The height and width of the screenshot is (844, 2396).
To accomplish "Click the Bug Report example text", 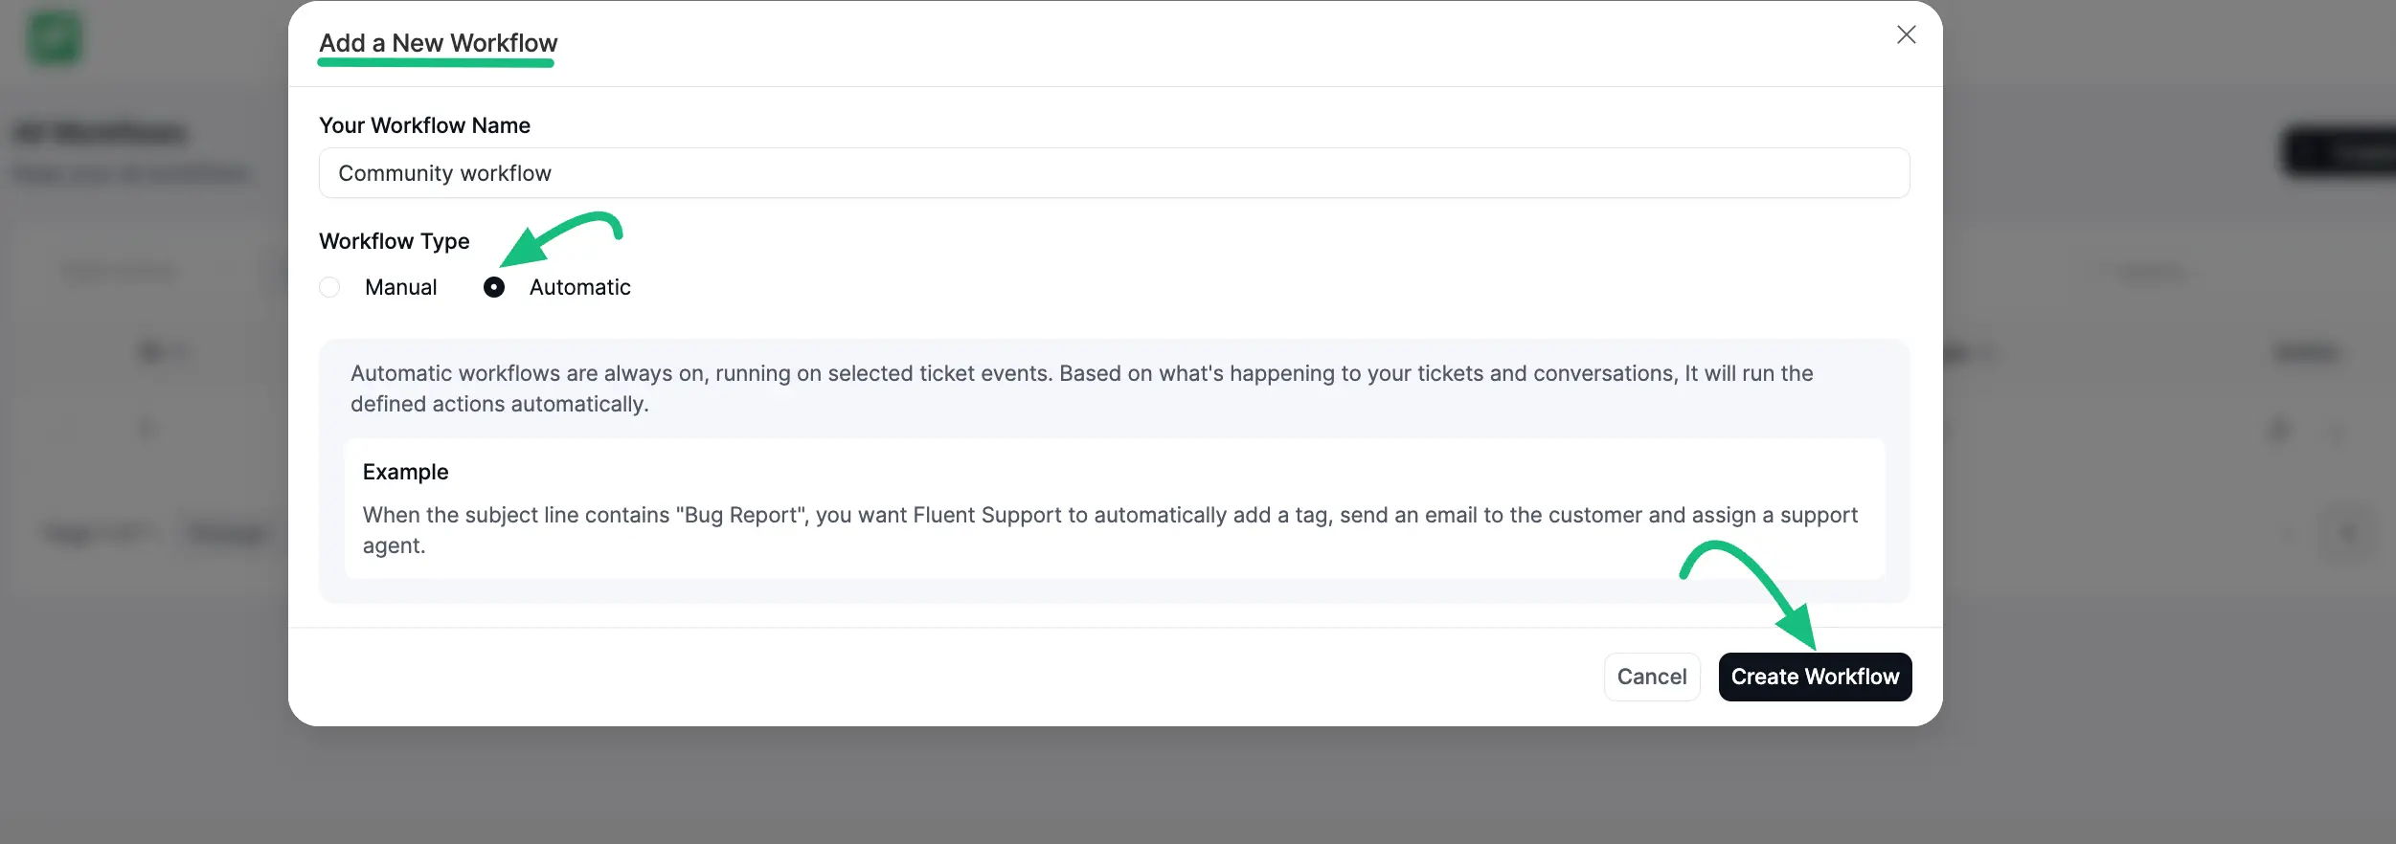I will pyautogui.click(x=1110, y=529).
